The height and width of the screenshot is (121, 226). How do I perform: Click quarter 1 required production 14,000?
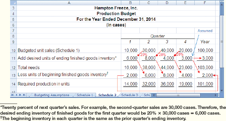[131, 84]
